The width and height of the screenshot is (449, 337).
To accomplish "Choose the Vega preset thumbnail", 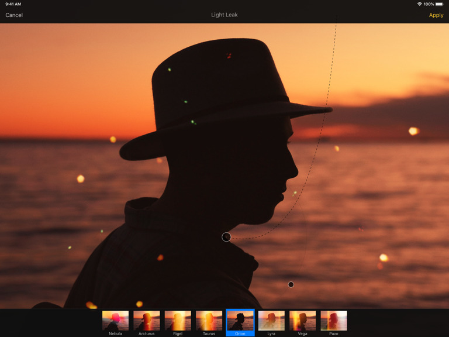I will click(302, 321).
